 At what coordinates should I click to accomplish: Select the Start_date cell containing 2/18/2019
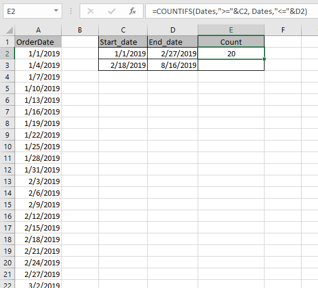(x=123, y=65)
